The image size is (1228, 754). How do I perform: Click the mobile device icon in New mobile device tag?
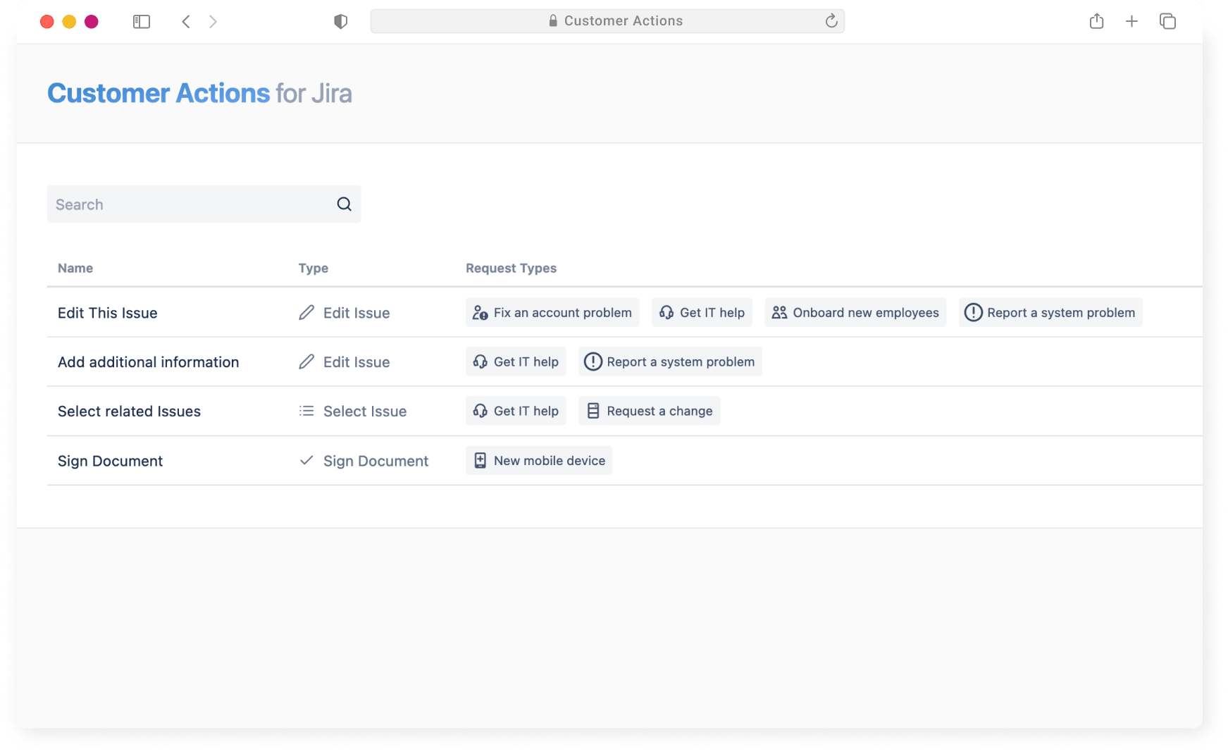(480, 460)
